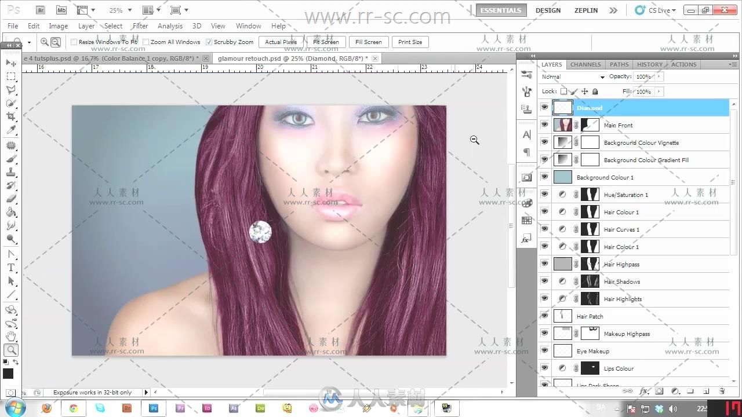Viewport: 742px width, 417px height.
Task: Select the History Brush tool
Action: click(x=11, y=186)
